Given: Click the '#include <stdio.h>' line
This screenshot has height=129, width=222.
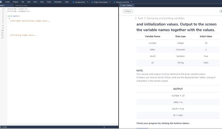Looking at the screenshot, I should (17, 9).
